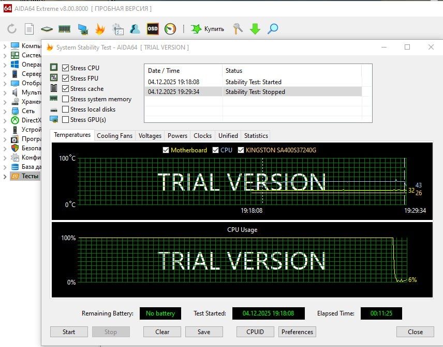Click the Date / Time column header
Screen dimensions: 443x347
click(x=184, y=71)
